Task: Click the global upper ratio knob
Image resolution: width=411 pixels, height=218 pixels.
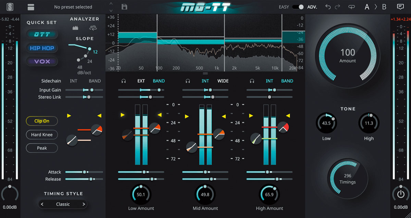Action: coord(97,130)
